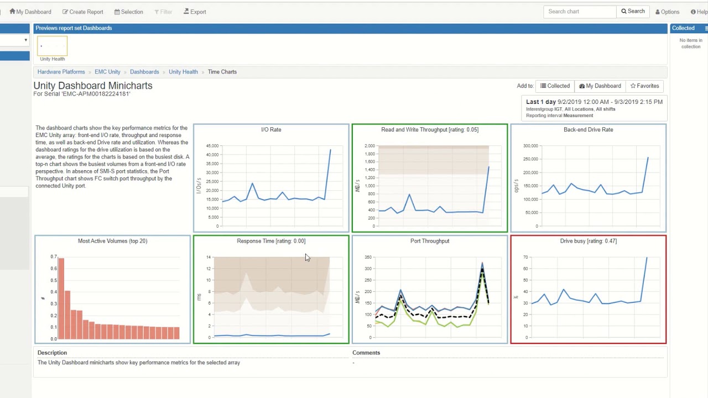Open Read and Write Throughput minichart

pos(430,178)
